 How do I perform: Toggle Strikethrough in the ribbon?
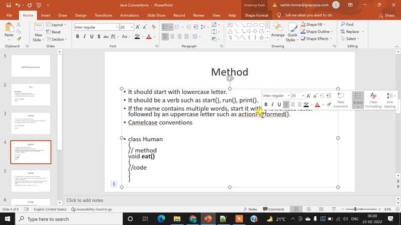[x=106, y=37]
